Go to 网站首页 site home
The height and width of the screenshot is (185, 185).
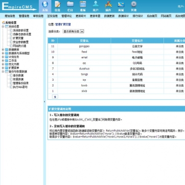click(166, 16)
